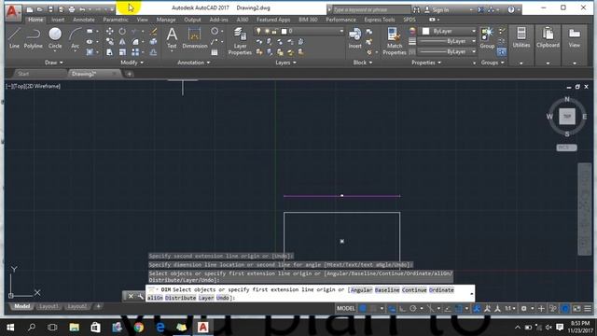Click the Insert block icon
Image resolution: width=597 pixels, height=336 pixels.
(354, 38)
